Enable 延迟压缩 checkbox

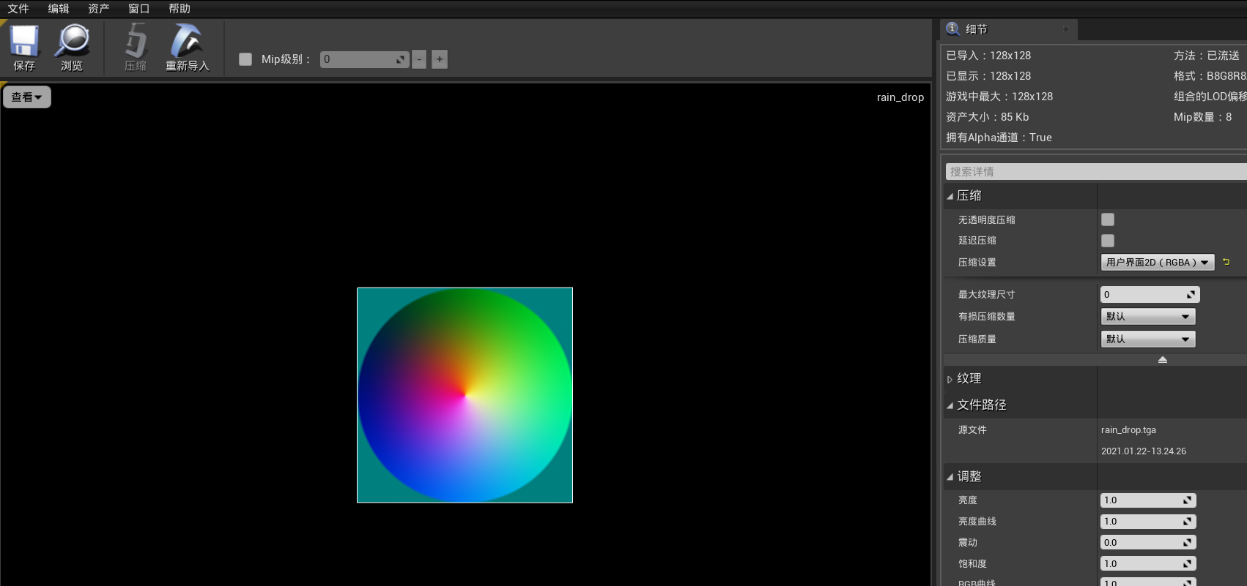pos(1108,241)
